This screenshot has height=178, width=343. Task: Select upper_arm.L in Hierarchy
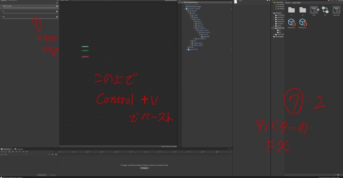[204, 30]
